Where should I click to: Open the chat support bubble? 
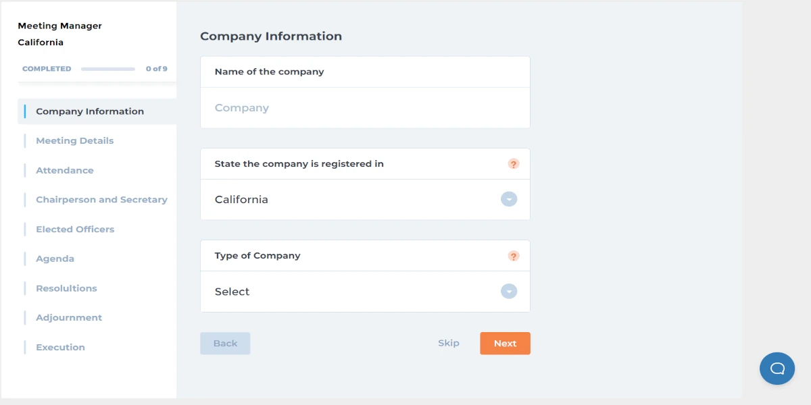coord(777,369)
